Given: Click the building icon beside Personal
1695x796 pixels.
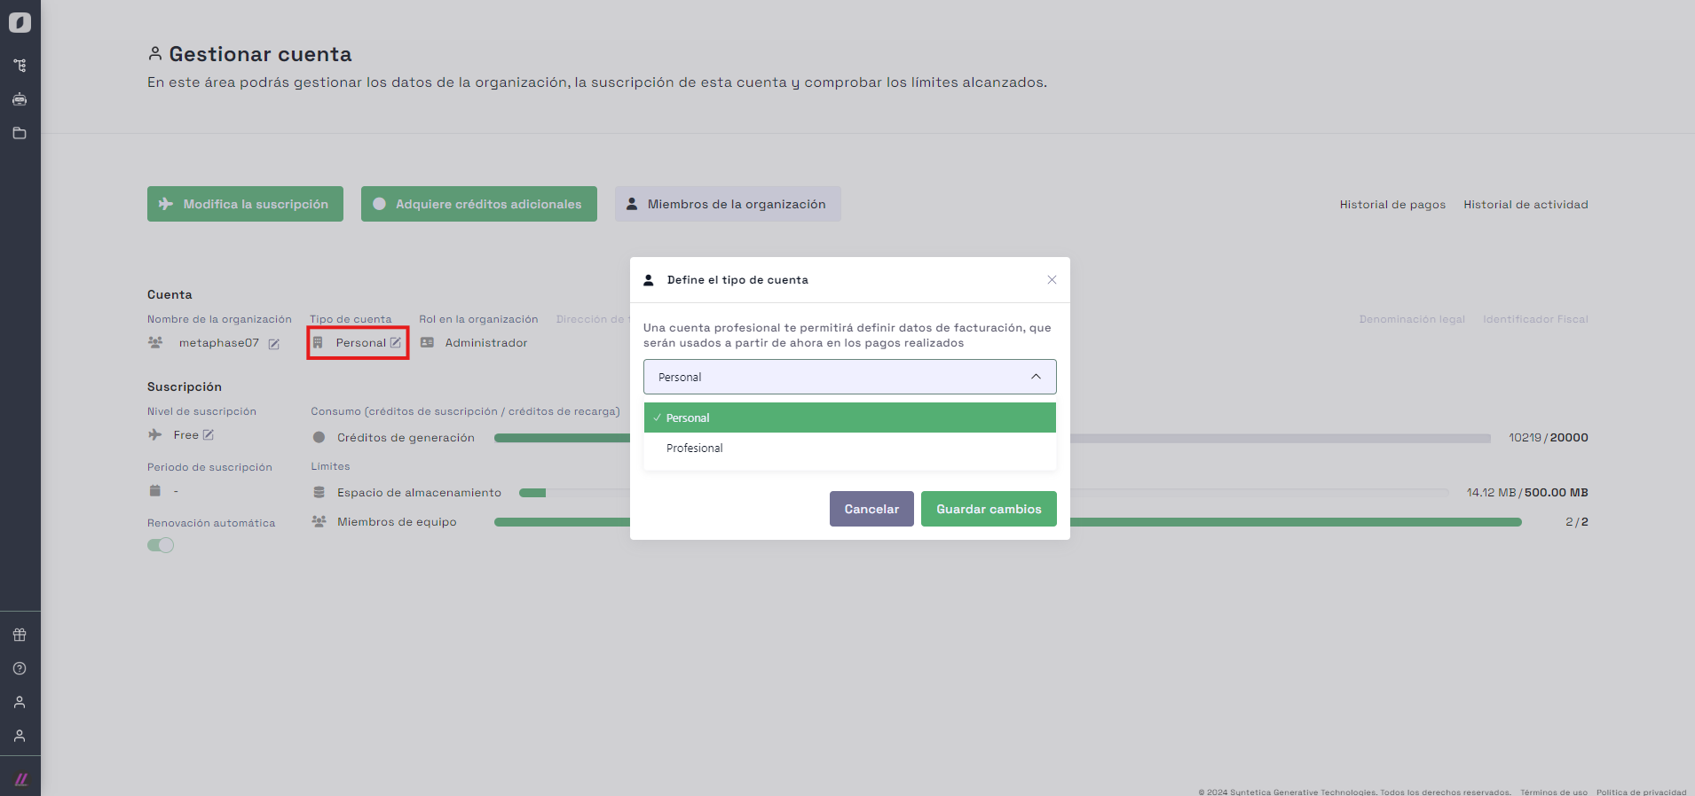Looking at the screenshot, I should click(318, 342).
